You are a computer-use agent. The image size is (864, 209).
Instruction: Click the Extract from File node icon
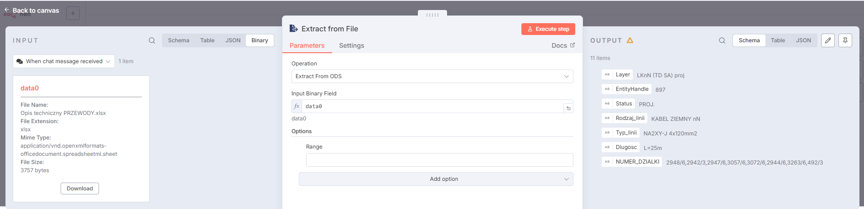(294, 29)
